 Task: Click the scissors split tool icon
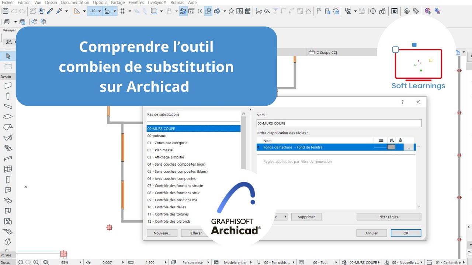pyautogui.click(x=259, y=11)
